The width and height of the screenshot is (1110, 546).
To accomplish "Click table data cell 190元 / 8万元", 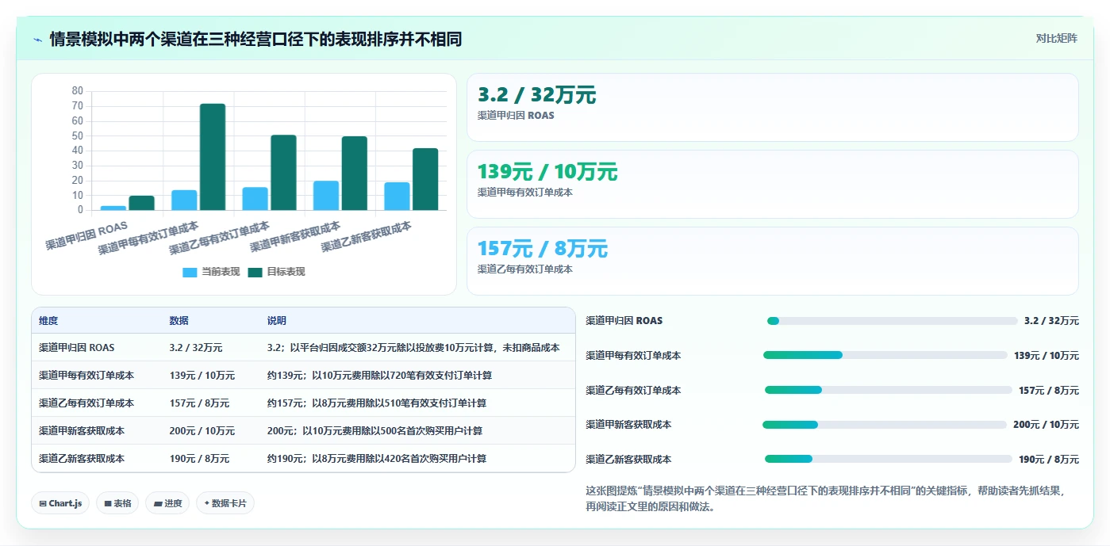I will click(199, 458).
